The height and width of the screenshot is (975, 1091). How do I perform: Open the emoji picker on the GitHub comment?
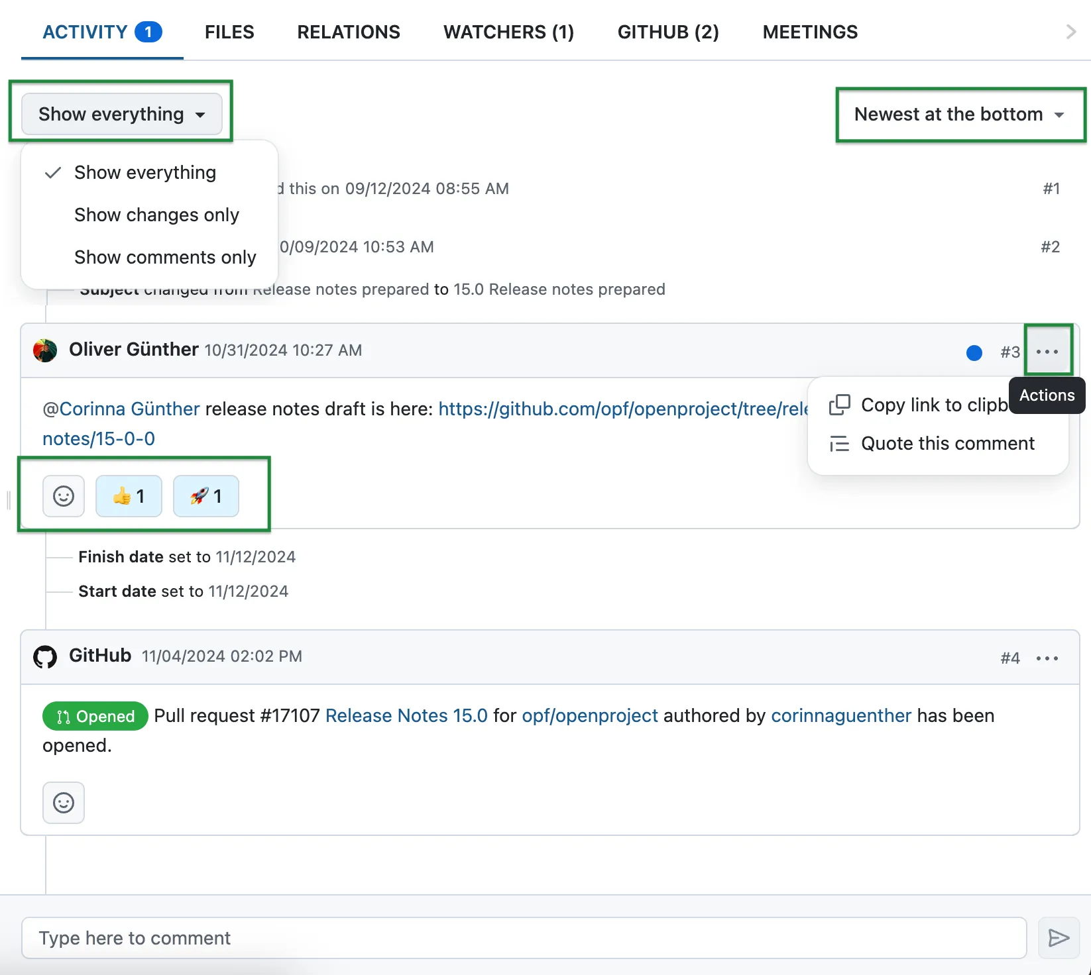tap(63, 803)
